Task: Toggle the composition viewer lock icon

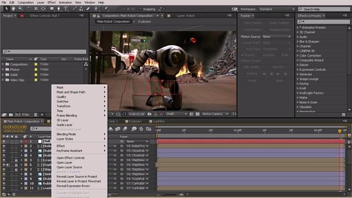Action: coord(98,16)
